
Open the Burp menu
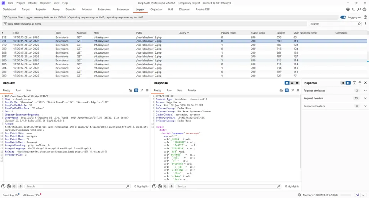click(x=10, y=3)
